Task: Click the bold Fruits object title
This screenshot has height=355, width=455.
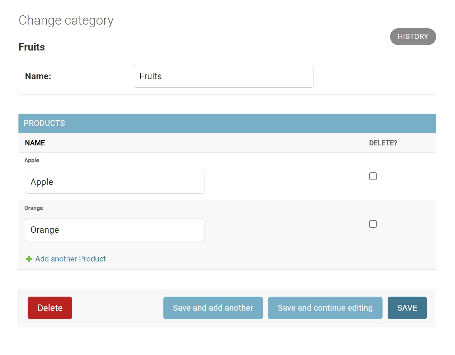Action: [32, 47]
